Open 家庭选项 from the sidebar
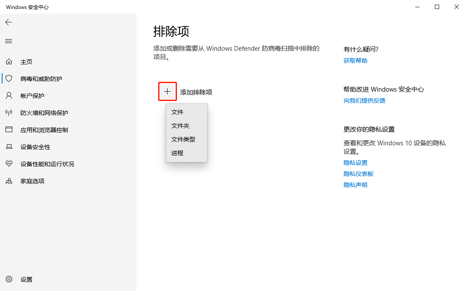466x291 pixels. click(x=32, y=181)
